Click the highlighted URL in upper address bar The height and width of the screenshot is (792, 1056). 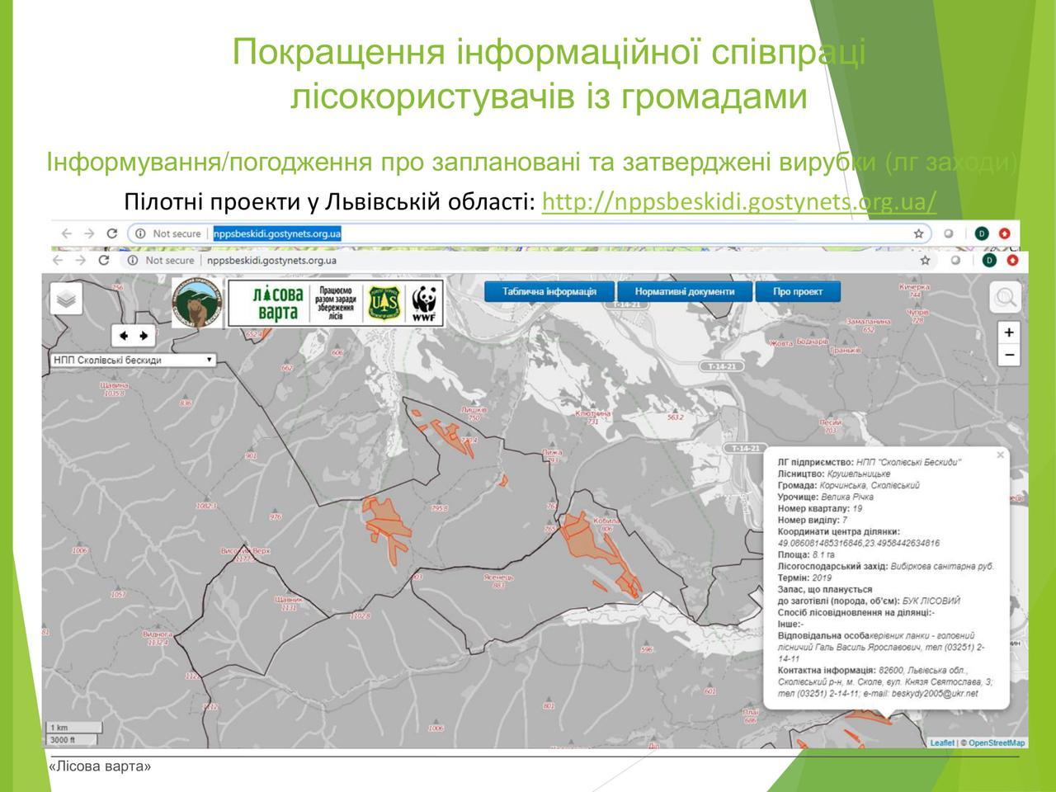click(x=276, y=233)
